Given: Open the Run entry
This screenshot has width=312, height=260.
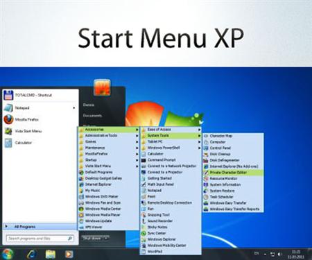Looking at the screenshot, I should tap(171, 209).
